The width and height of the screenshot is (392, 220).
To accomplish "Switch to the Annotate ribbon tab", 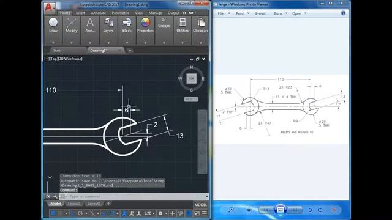I will pyautogui.click(x=98, y=13).
